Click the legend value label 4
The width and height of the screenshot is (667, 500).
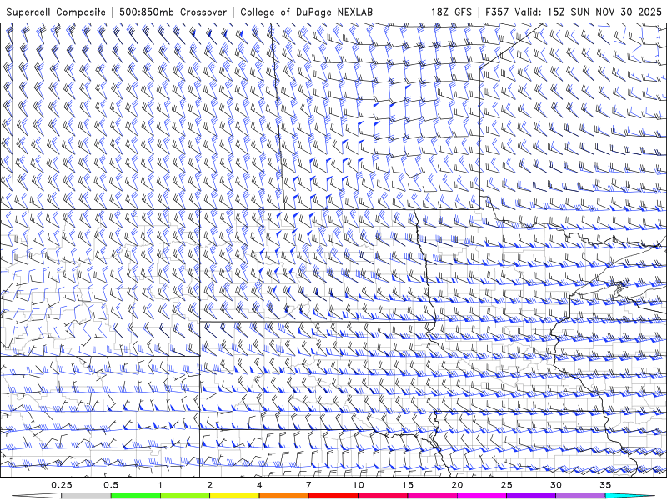tap(259, 485)
